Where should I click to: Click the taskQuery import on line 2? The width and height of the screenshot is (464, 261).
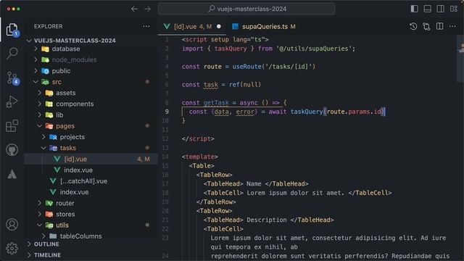pos(231,49)
